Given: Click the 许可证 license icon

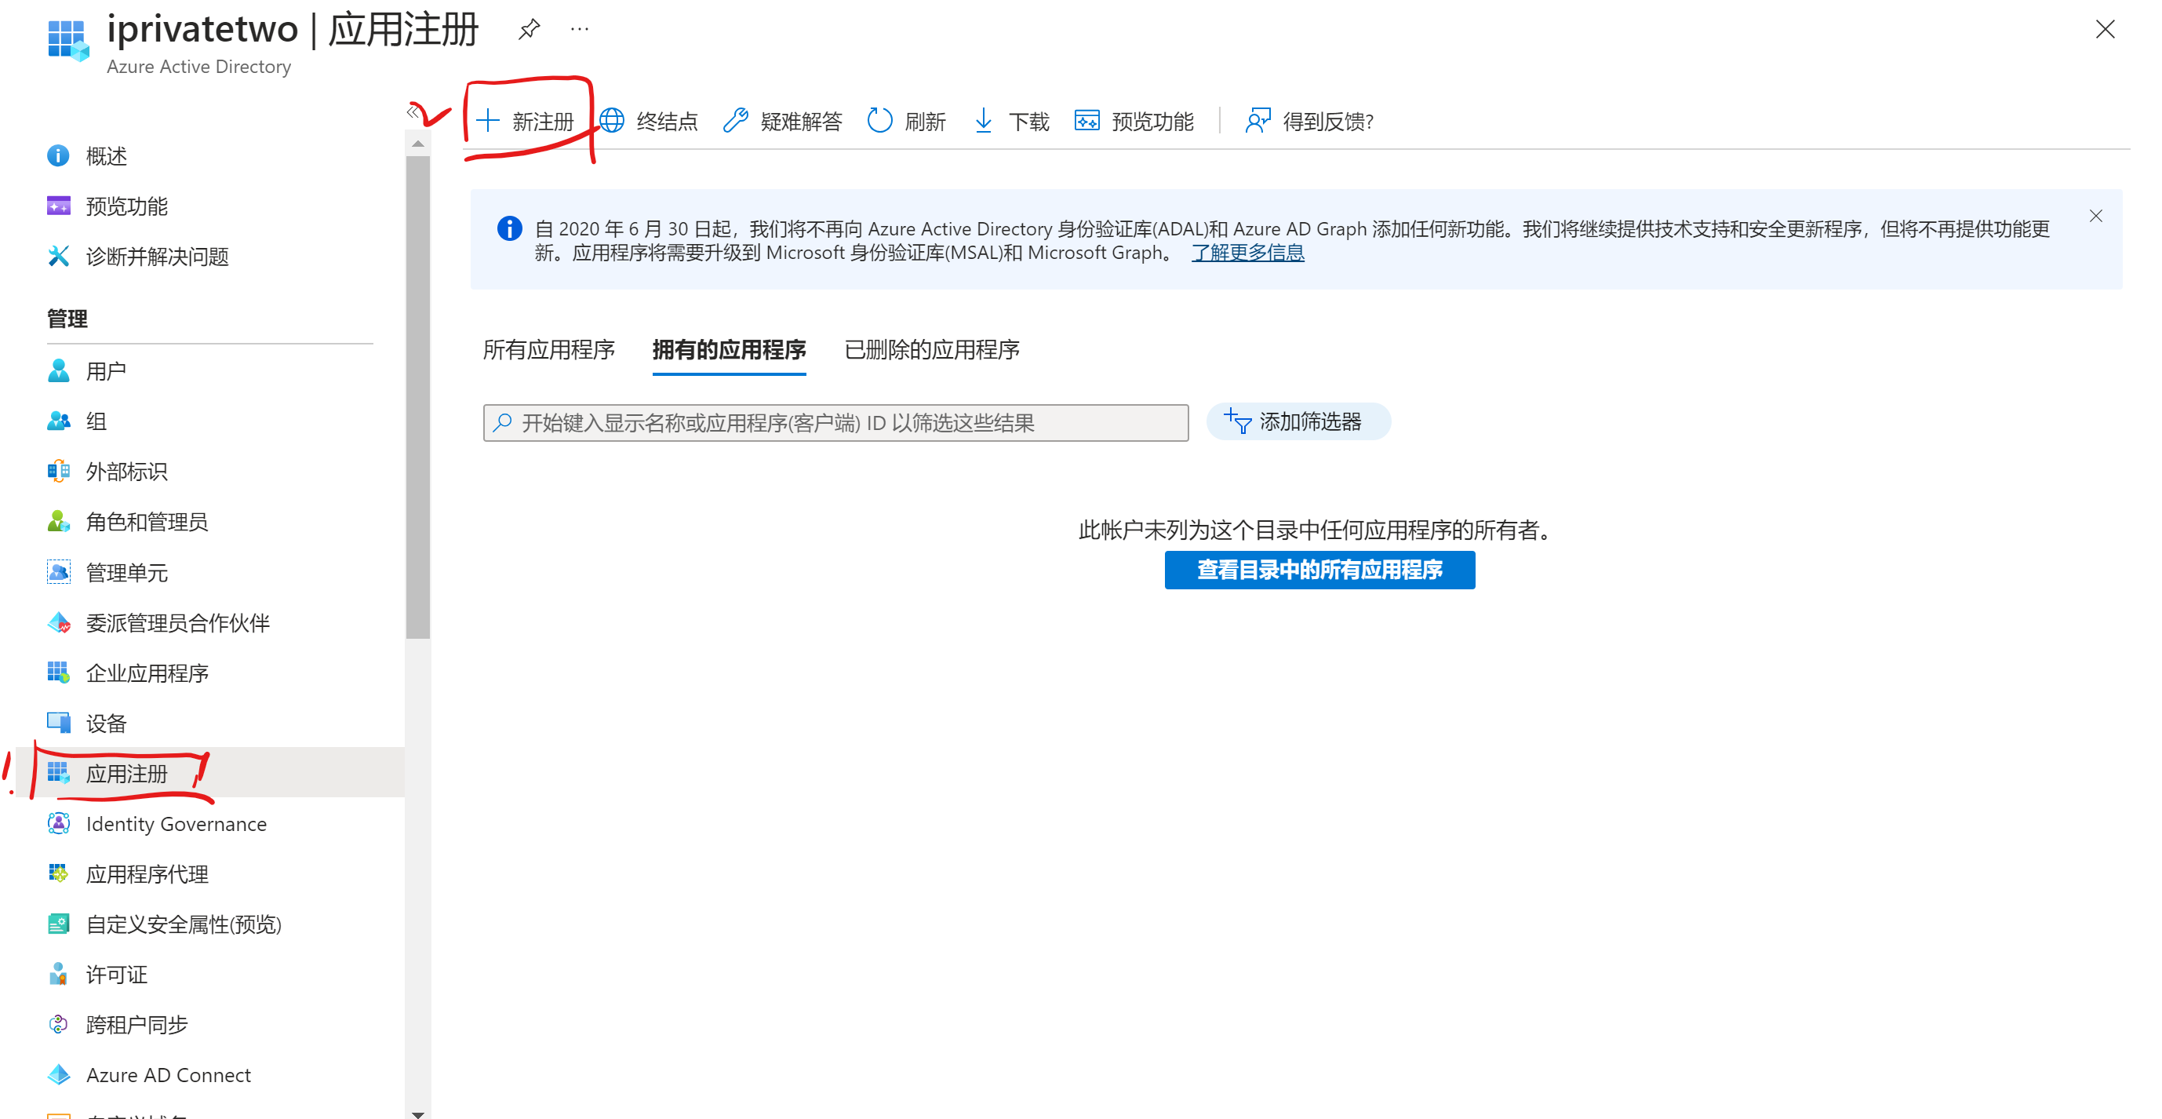Looking at the screenshot, I should [59, 975].
